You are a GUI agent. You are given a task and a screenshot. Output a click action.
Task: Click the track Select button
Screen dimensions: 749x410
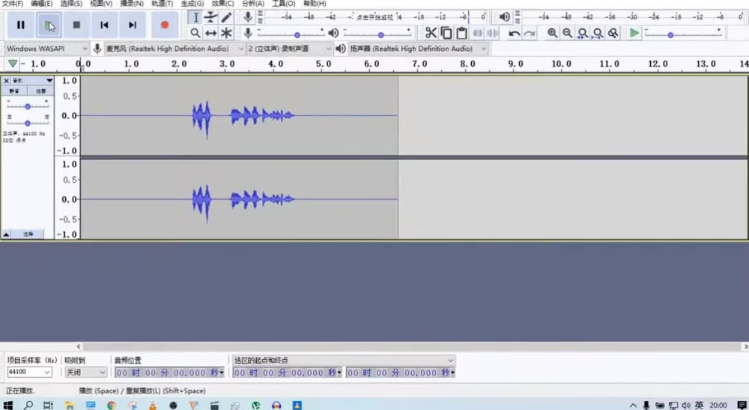click(x=28, y=234)
